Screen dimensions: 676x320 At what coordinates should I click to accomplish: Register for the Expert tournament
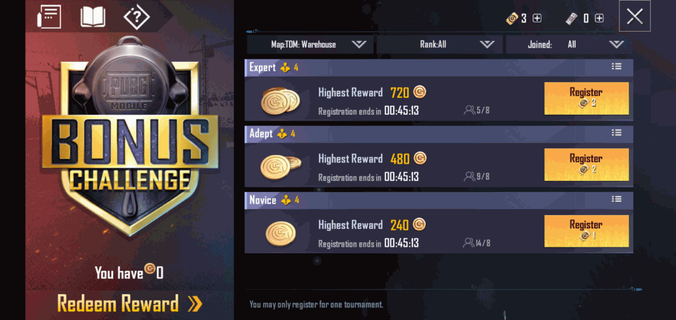click(586, 98)
